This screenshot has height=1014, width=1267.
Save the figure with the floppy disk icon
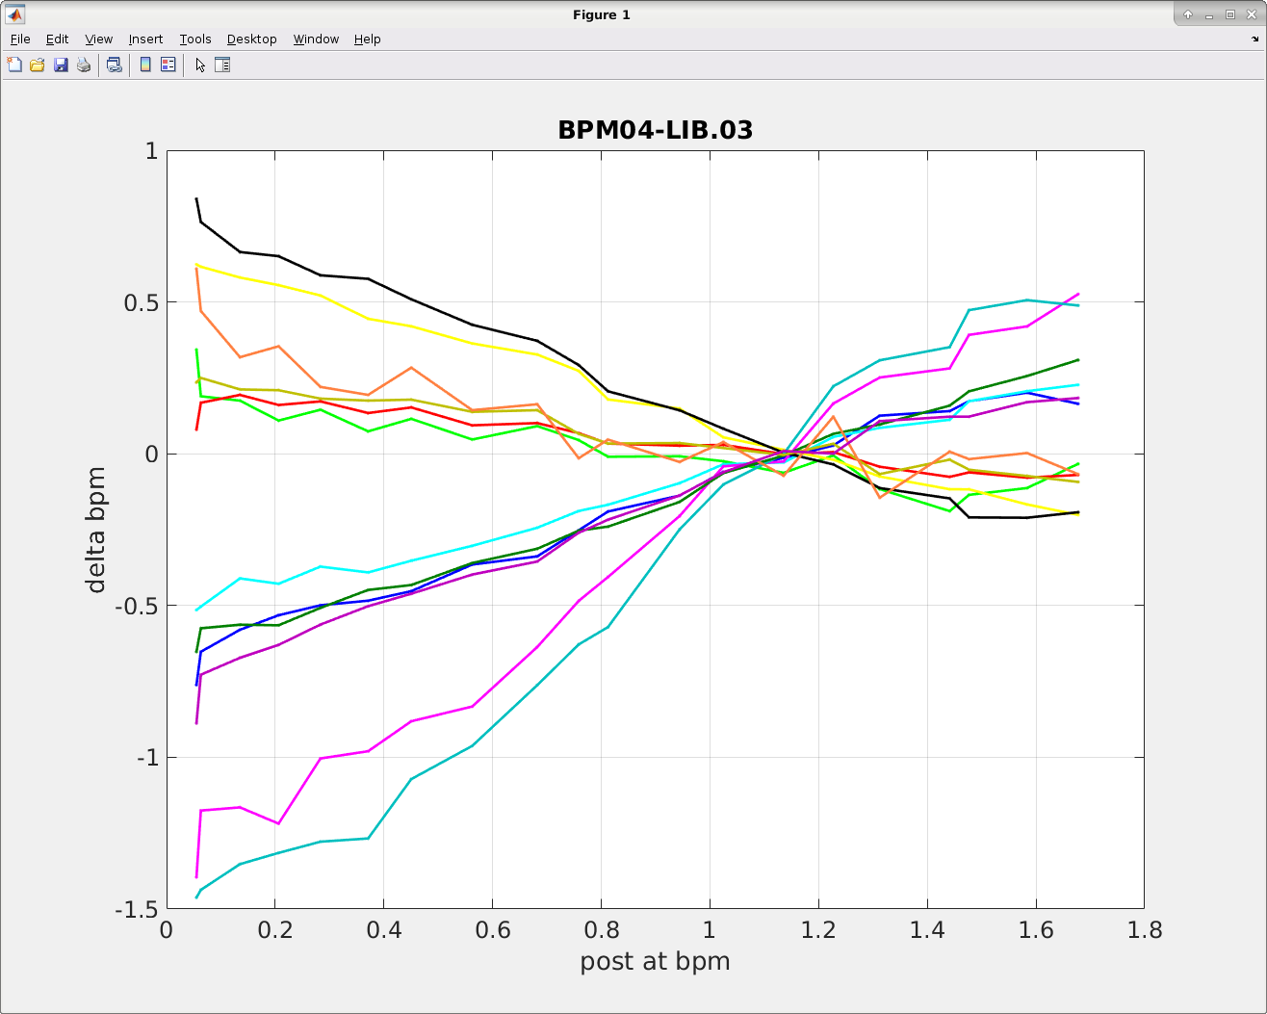tap(61, 65)
